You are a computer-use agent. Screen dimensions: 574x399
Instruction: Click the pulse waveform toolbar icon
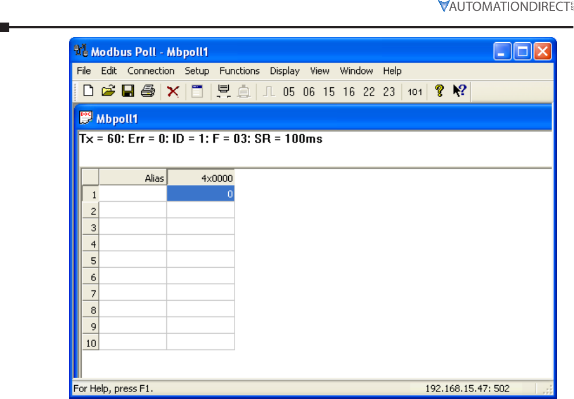(269, 91)
